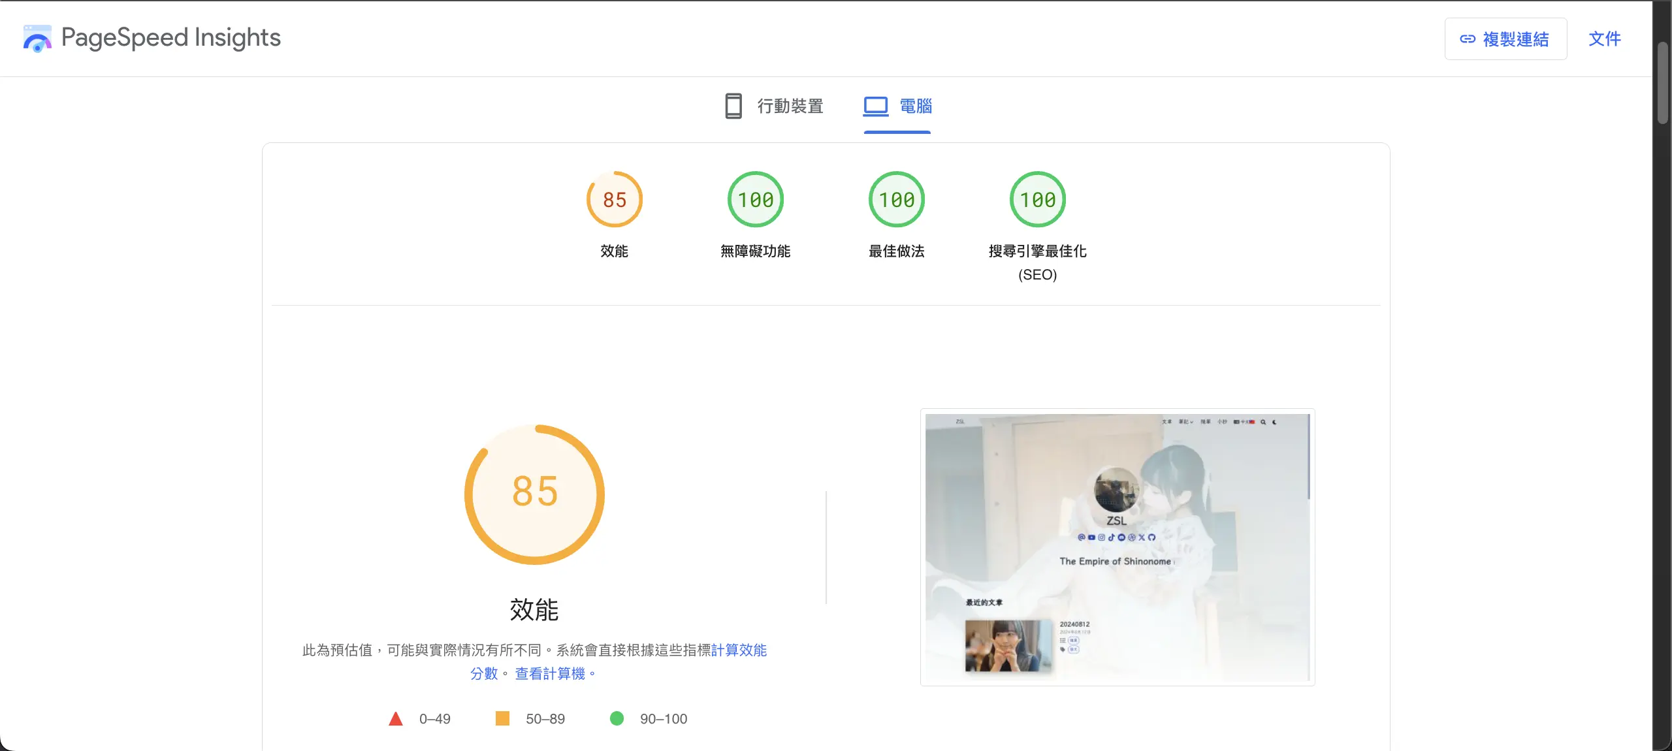Click 文章 in the preview navigation menu
1672x751 pixels.
point(1167,422)
